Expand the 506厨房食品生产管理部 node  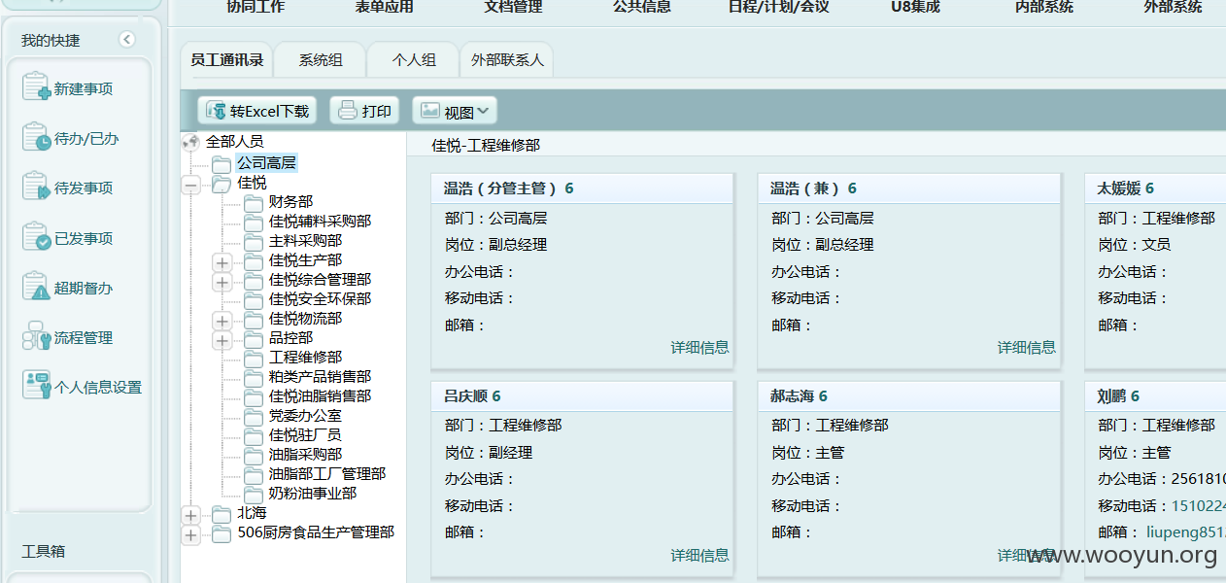click(191, 534)
